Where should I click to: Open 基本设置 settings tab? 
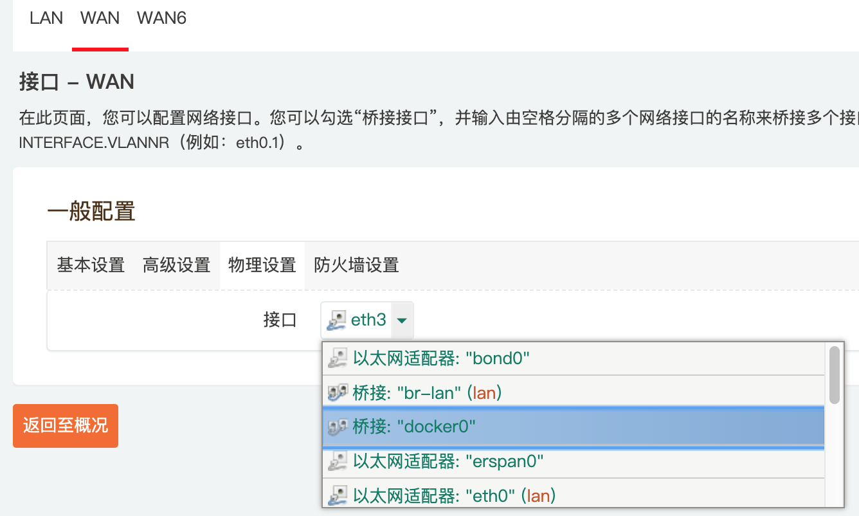point(91,265)
